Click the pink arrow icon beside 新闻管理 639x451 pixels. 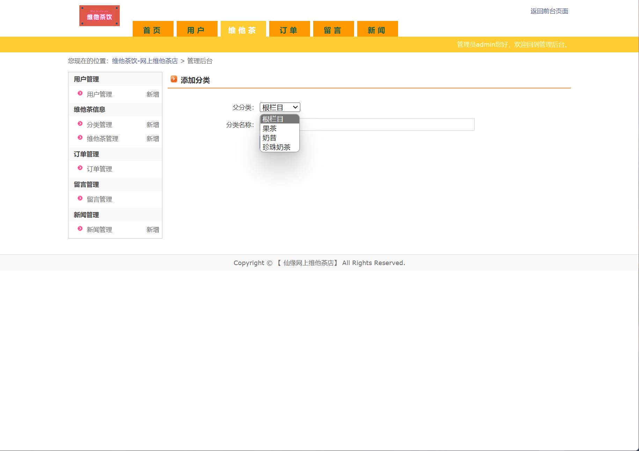point(80,229)
